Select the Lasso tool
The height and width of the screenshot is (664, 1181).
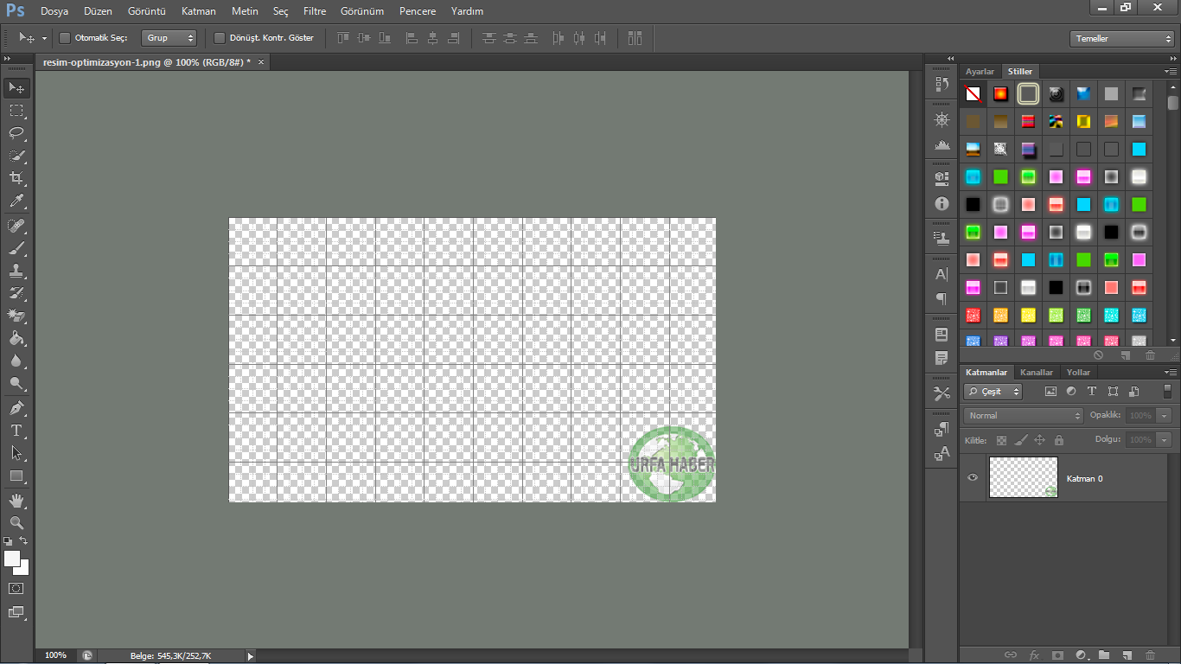(16, 133)
